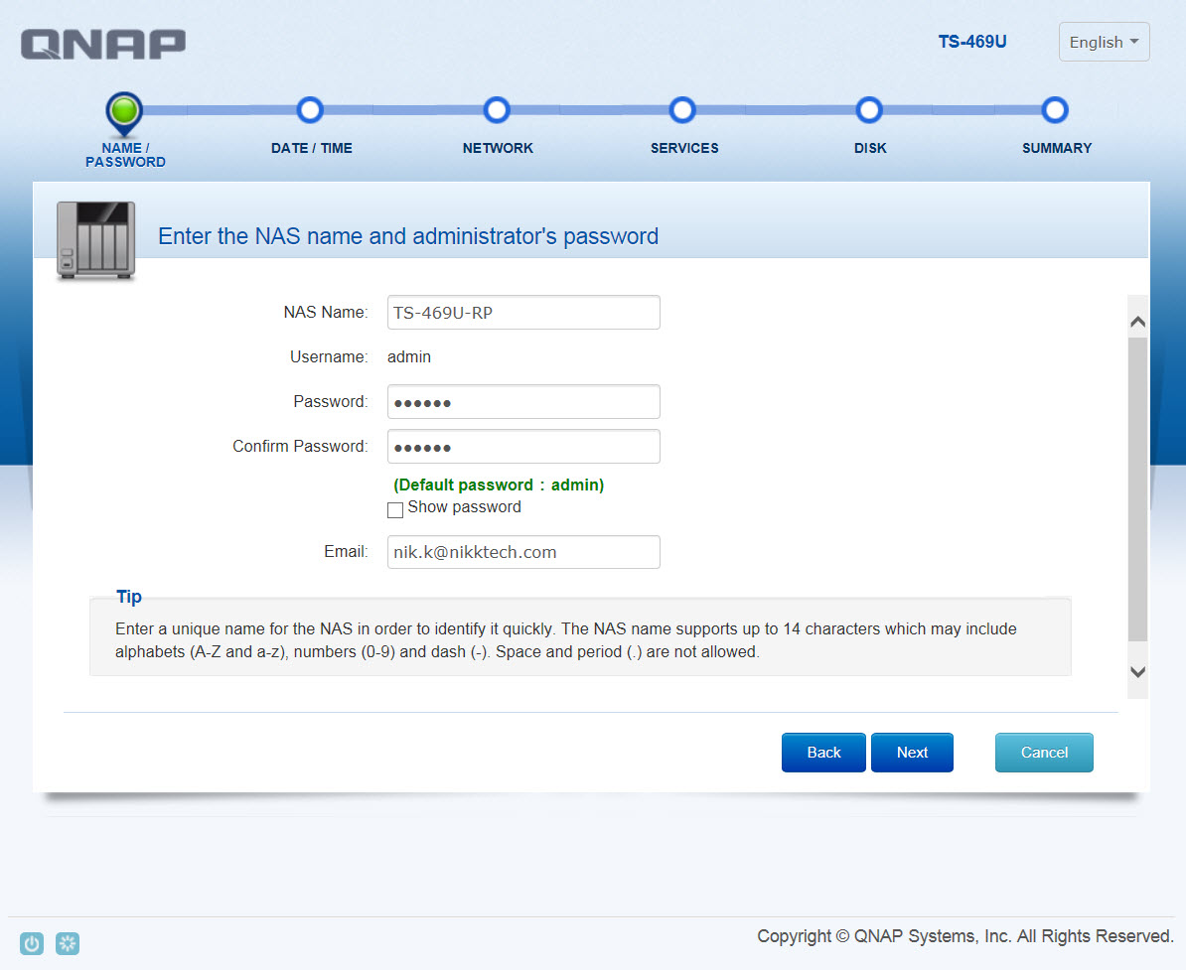Click the scroll down arrow
The width and height of the screenshot is (1186, 970).
(x=1137, y=671)
